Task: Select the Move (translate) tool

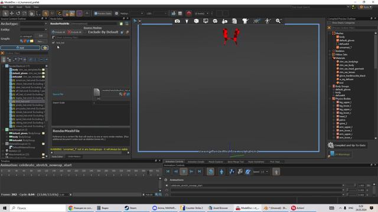Action: click(x=12, y=14)
